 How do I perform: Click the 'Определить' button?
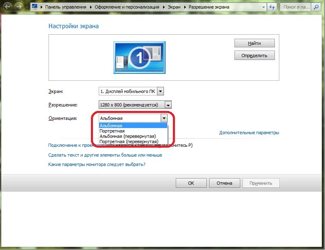pyautogui.click(x=254, y=55)
